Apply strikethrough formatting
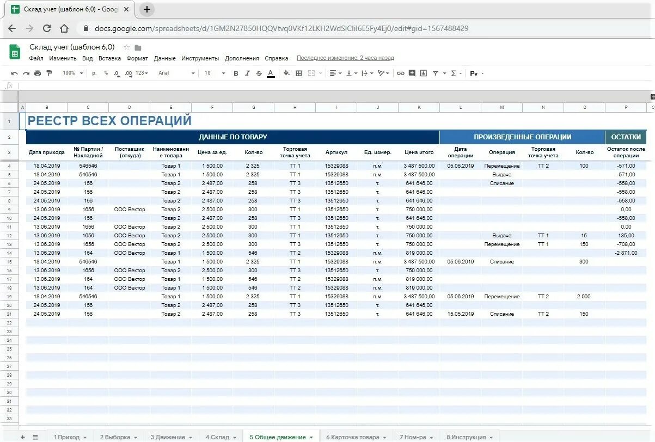 [259, 73]
